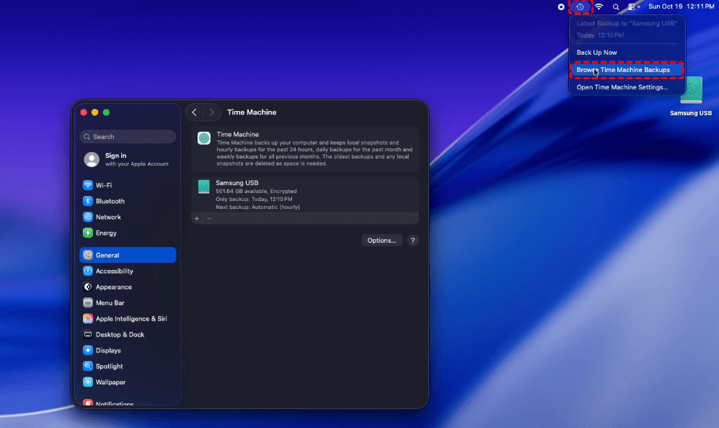719x428 pixels.
Task: Click the date and time clock
Action: [x=680, y=6]
